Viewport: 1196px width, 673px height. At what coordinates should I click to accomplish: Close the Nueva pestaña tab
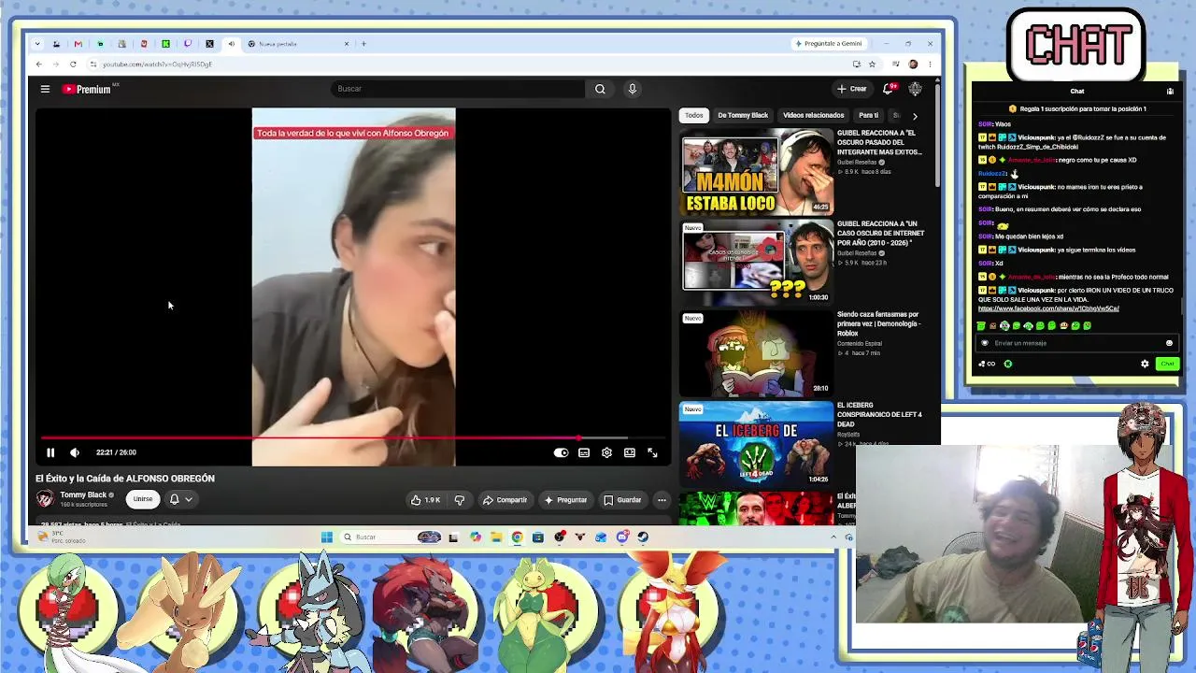(347, 44)
